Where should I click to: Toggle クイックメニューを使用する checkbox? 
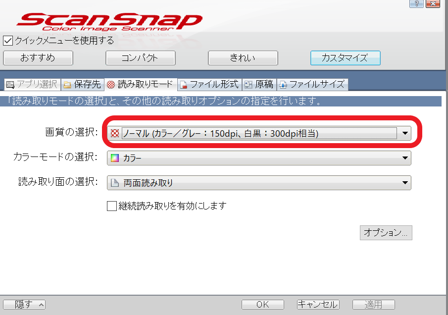click(x=8, y=41)
